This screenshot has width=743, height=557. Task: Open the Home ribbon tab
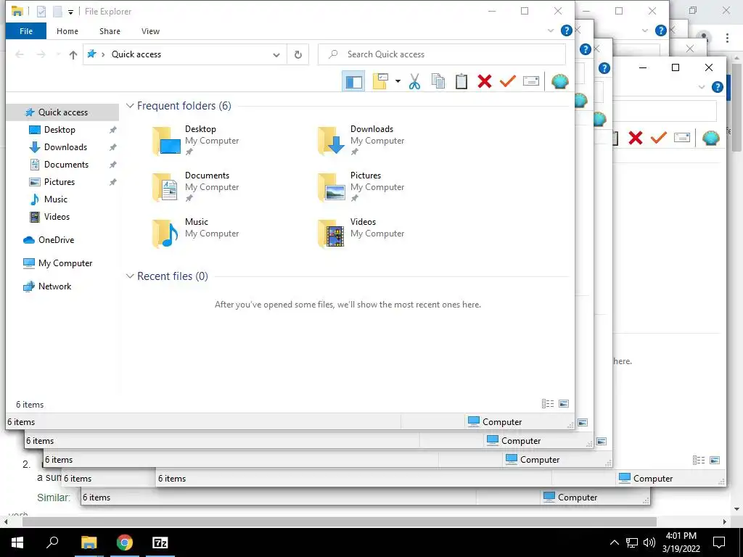(x=67, y=31)
